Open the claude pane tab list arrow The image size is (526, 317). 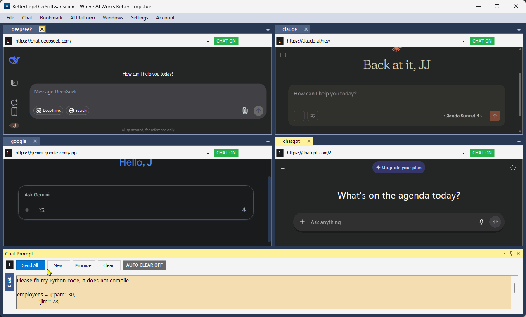click(519, 30)
